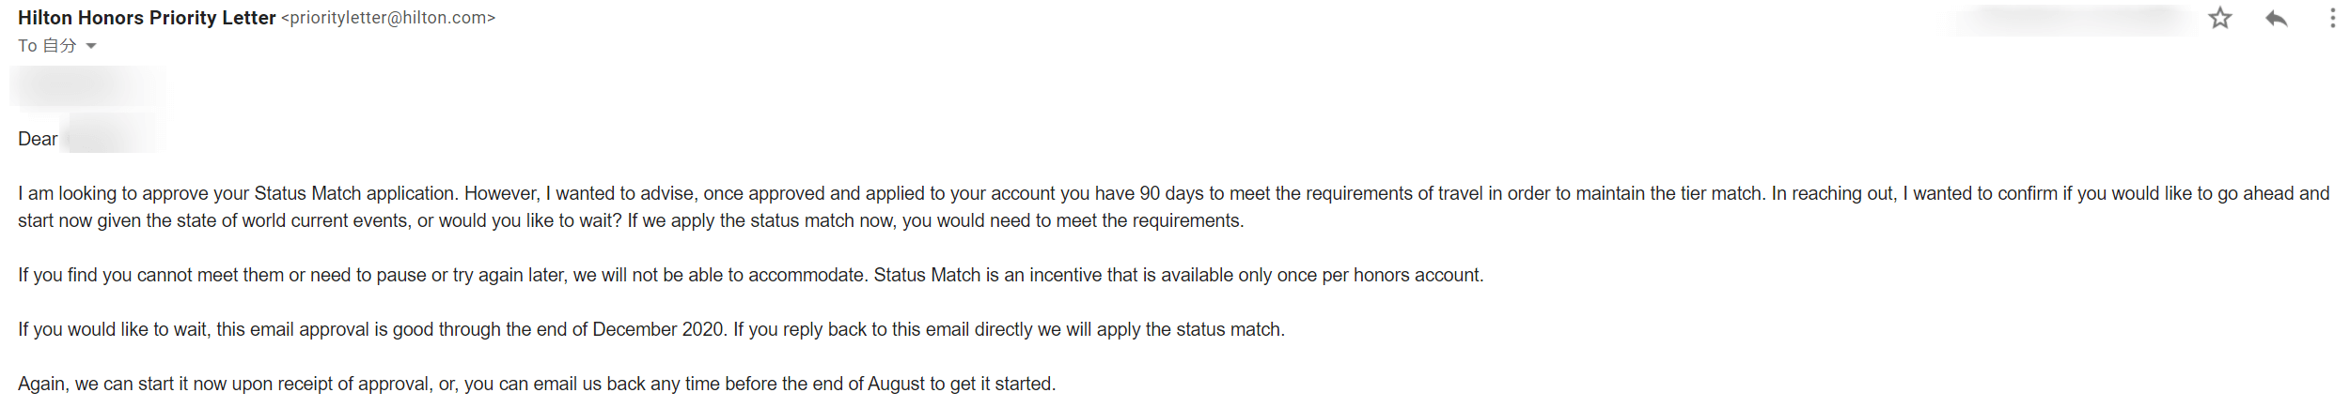
Task: Click the blurred name after "Dear"
Action: click(113, 133)
